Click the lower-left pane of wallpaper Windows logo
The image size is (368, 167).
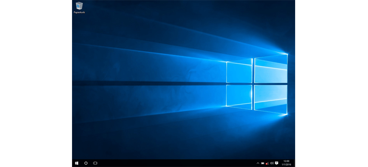coord(239,96)
